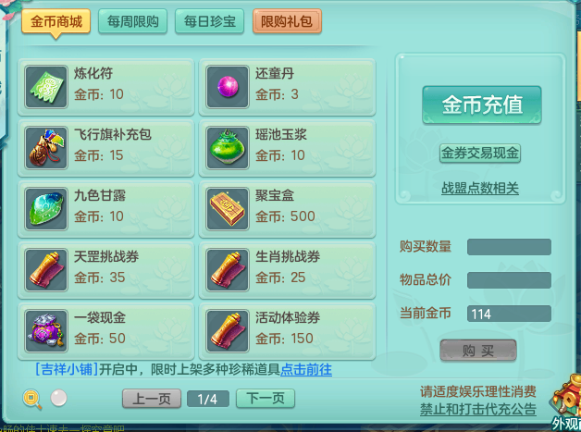Pick the 天罡挑战券 scroll icon
Viewport: 581px width, 432px height.
point(46,270)
